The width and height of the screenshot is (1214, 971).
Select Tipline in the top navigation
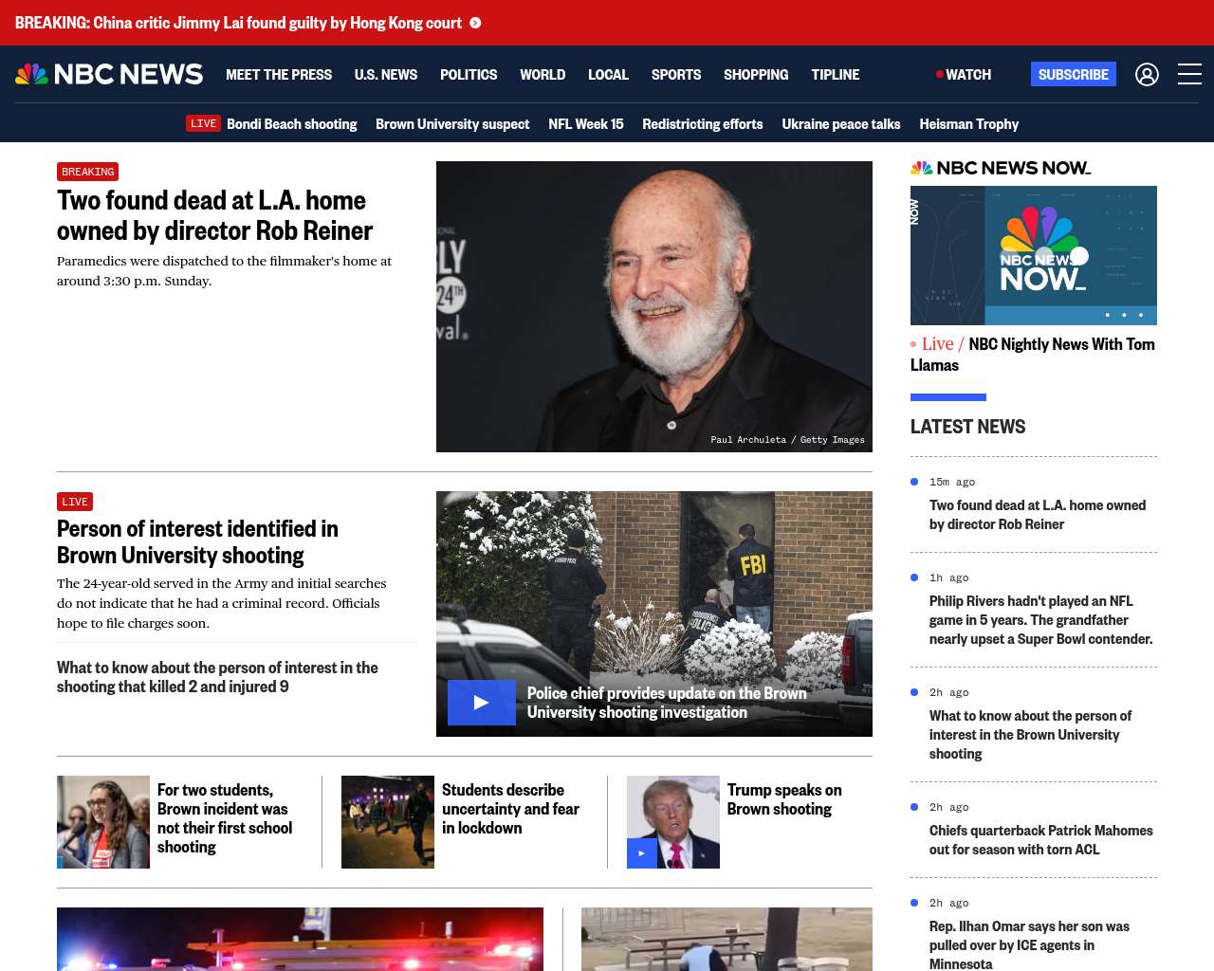point(836,74)
